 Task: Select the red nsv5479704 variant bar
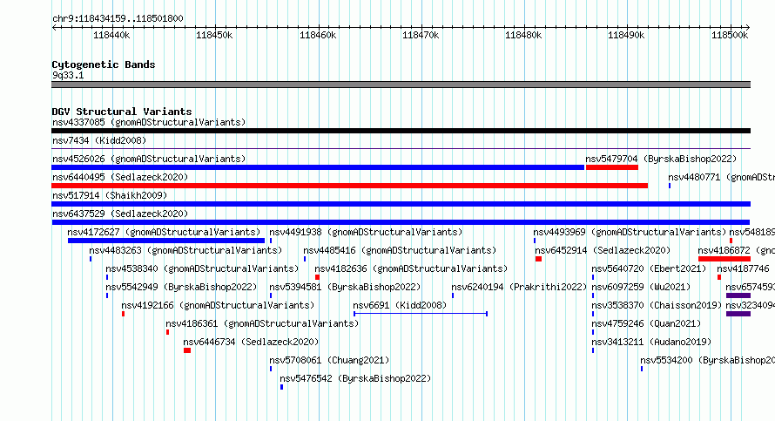612,167
